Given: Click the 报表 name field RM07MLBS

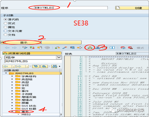Looking at the screenshot, I should pos(132,54).
